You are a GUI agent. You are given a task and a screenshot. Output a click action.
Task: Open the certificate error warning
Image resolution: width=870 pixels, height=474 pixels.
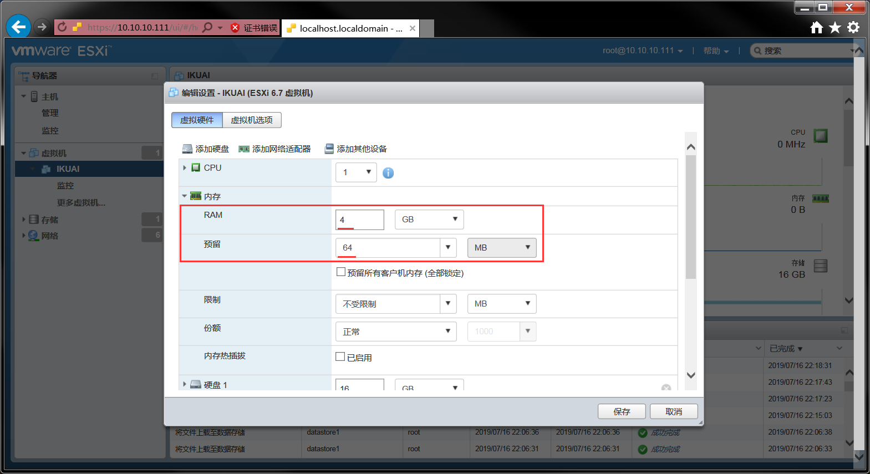tap(254, 28)
